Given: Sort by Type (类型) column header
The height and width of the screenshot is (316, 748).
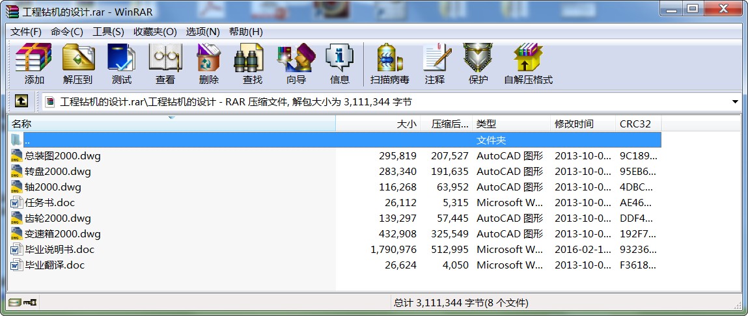Looking at the screenshot, I should pyautogui.click(x=512, y=124).
